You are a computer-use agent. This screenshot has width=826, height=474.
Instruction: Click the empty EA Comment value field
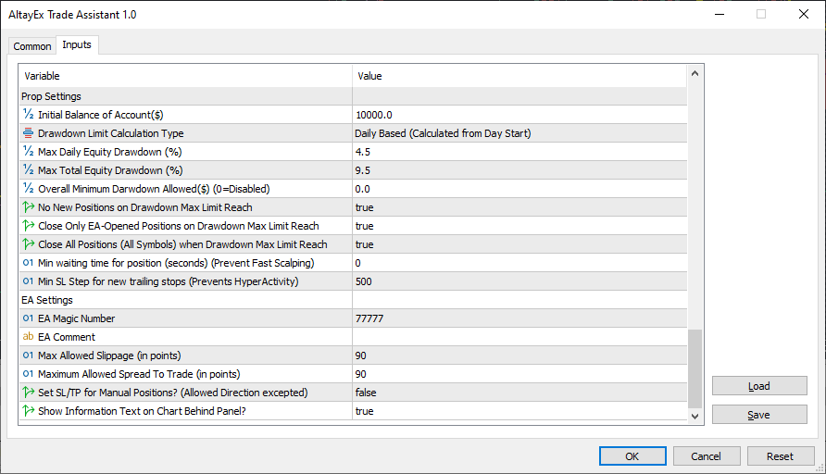click(x=519, y=337)
